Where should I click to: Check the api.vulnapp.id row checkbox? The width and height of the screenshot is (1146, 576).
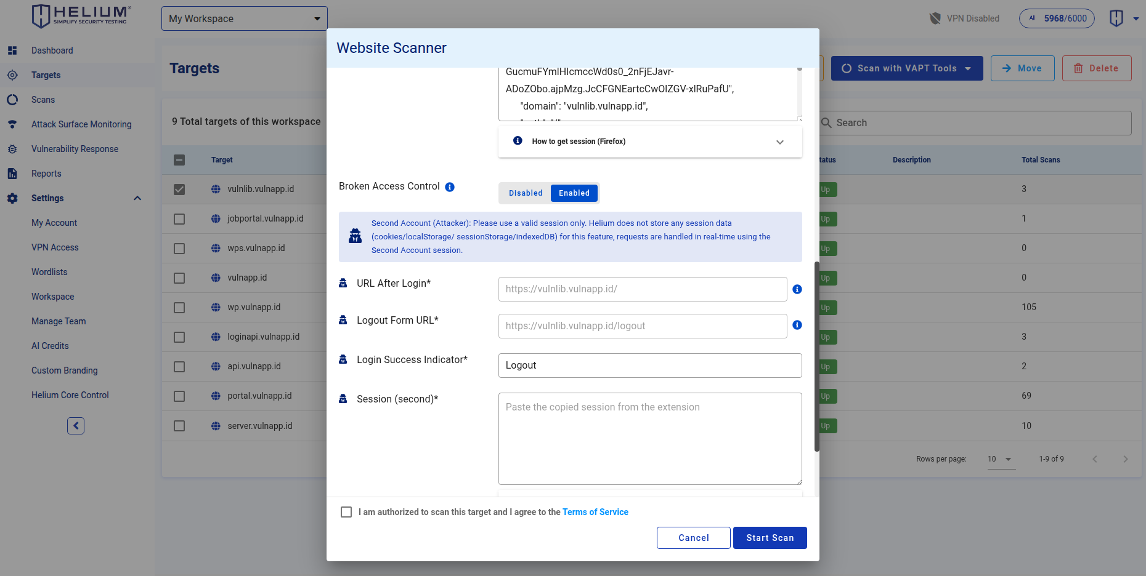click(x=179, y=367)
